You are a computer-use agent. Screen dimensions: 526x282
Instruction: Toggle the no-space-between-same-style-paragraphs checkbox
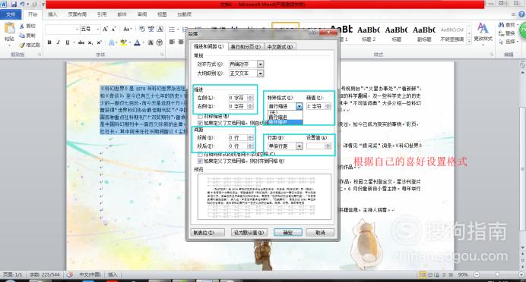click(200, 154)
